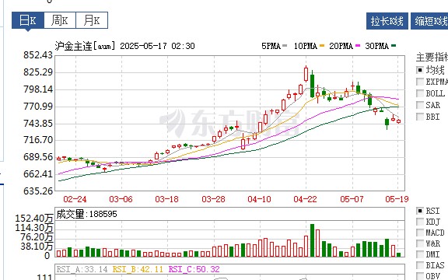This screenshot has width=448, height=280.
Task: Click the 38.10万 volume axis label
Action: click(x=36, y=246)
